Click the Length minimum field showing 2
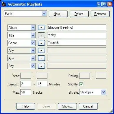 (x=26, y=84)
